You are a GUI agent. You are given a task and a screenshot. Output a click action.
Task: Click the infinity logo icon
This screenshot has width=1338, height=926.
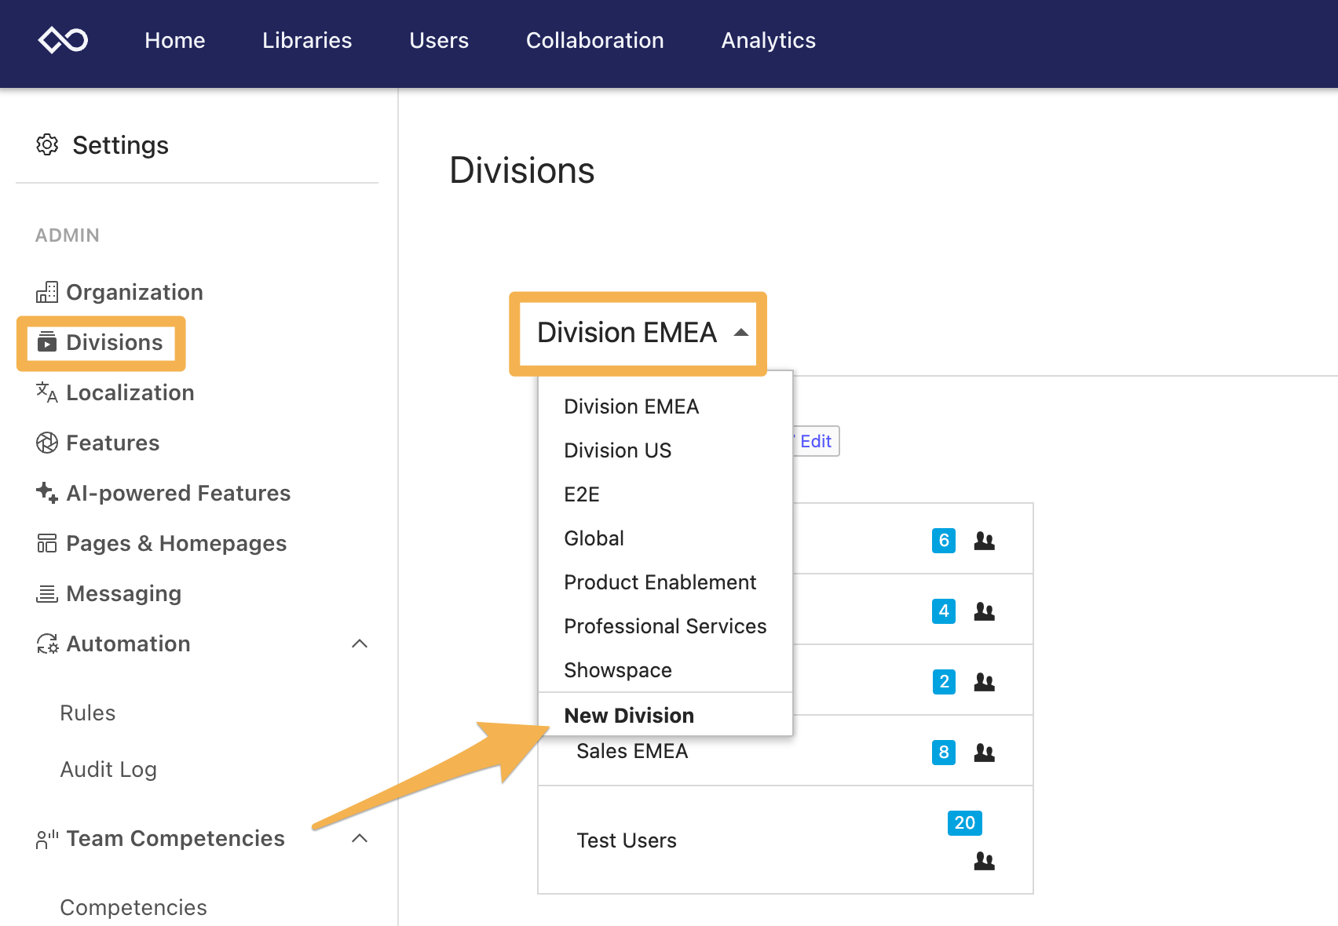pyautogui.click(x=64, y=40)
